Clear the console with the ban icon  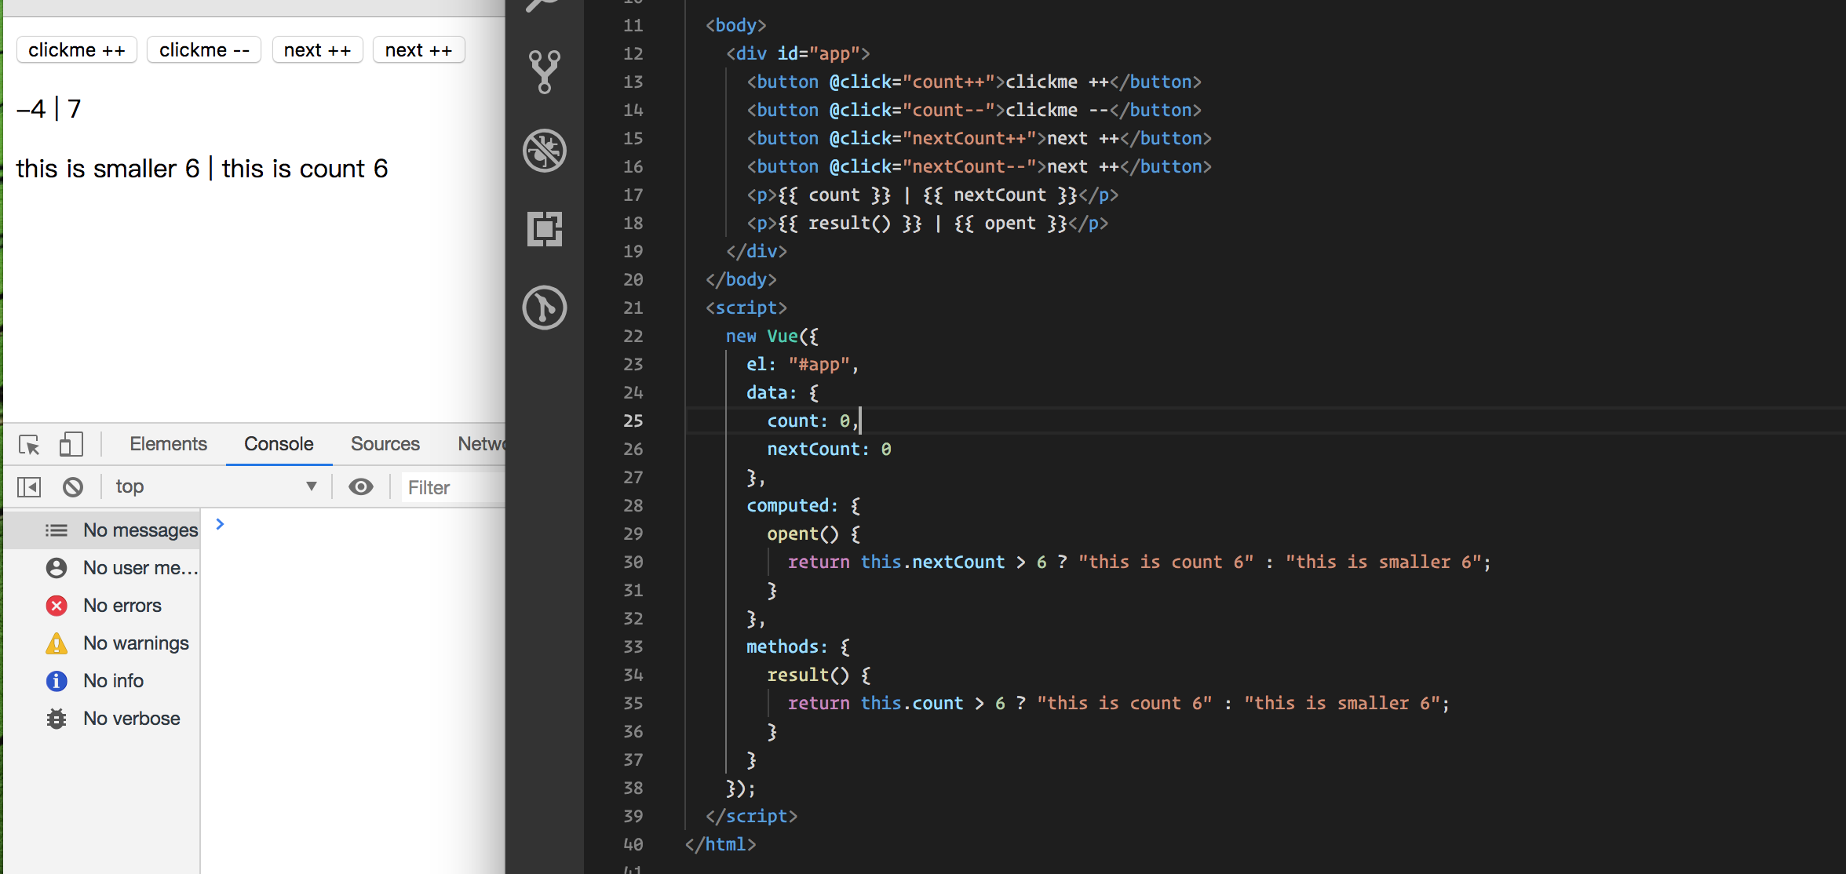click(x=73, y=487)
